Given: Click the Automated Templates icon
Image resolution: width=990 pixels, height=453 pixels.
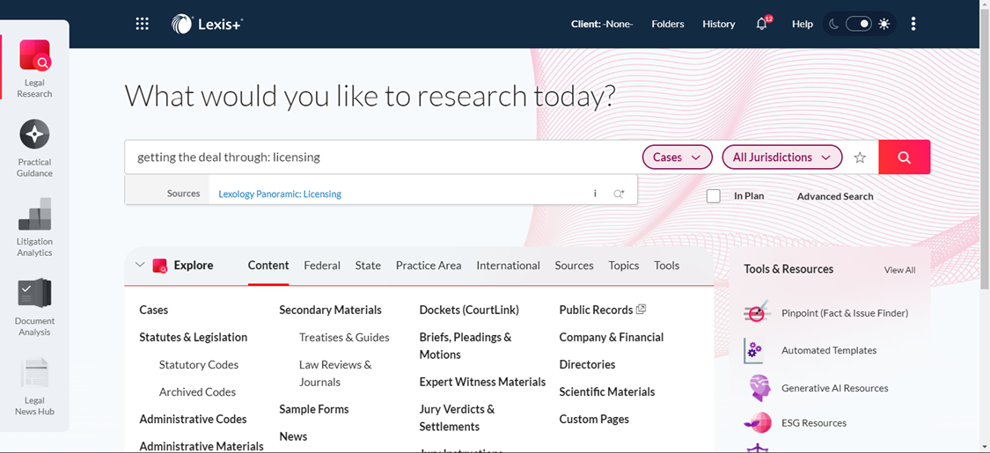Looking at the screenshot, I should (x=755, y=350).
